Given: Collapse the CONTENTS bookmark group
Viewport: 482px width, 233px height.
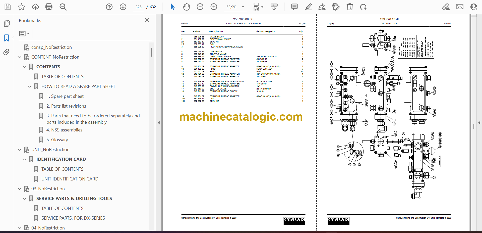Looking at the screenshot, I should [x=25, y=67].
